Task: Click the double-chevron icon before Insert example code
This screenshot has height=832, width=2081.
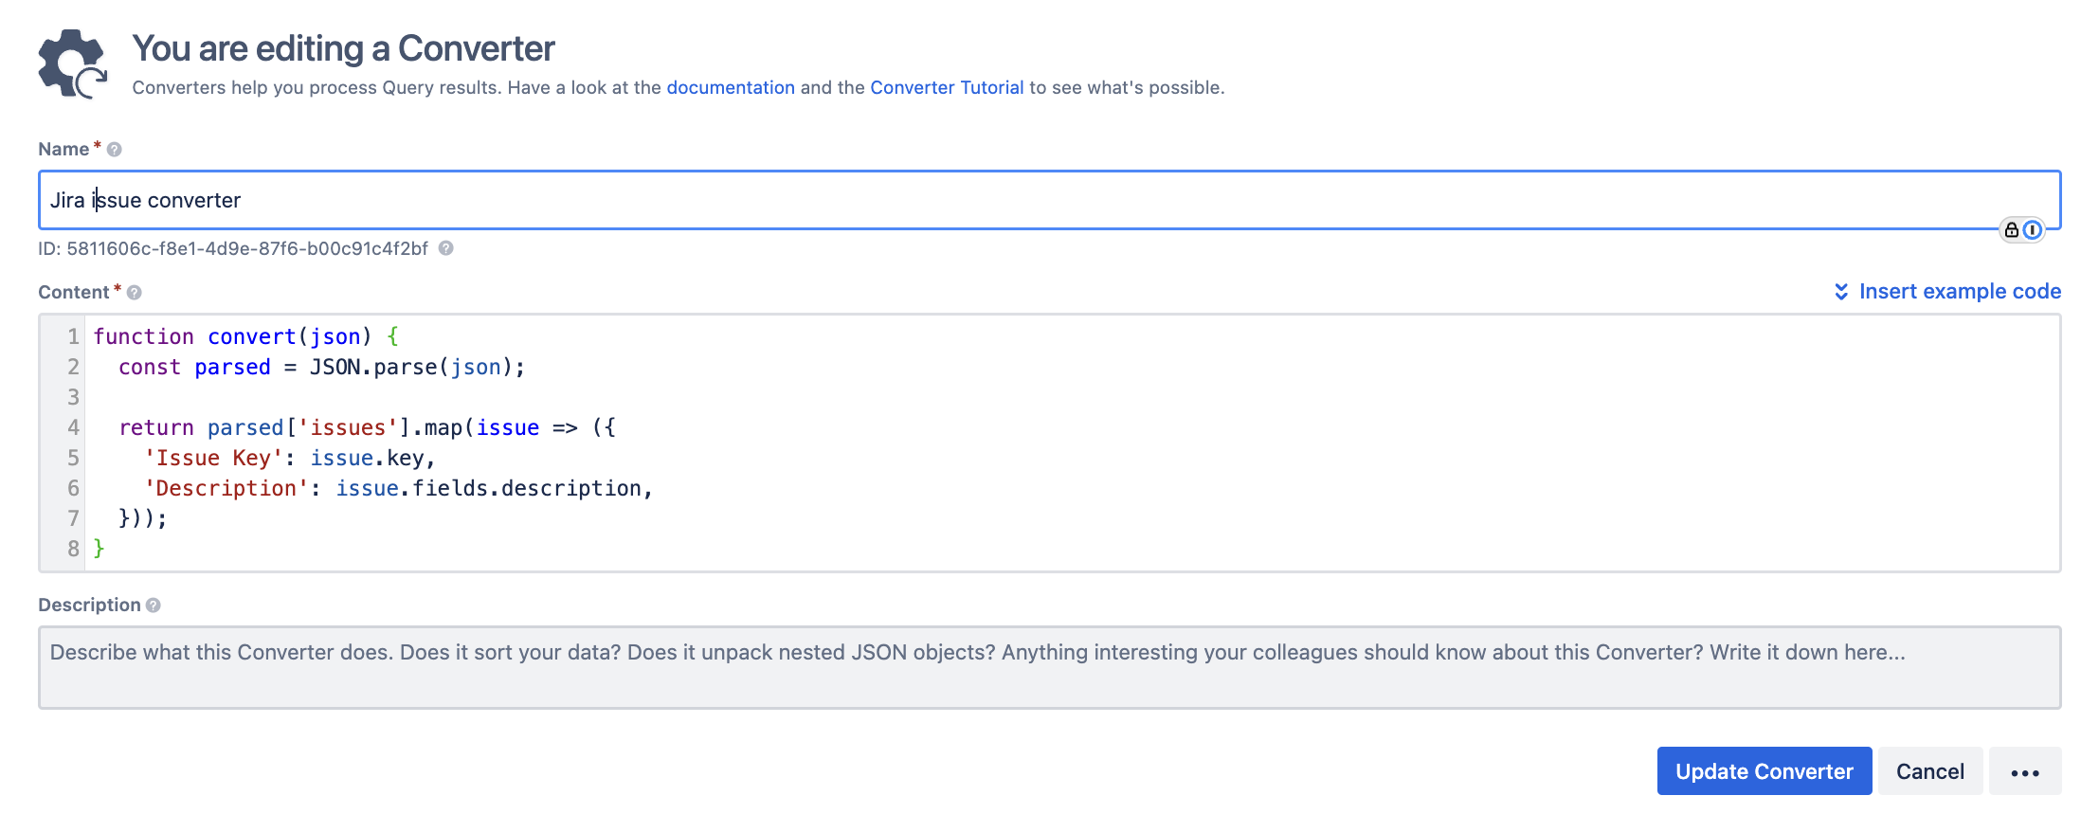Action: pyautogui.click(x=1840, y=292)
